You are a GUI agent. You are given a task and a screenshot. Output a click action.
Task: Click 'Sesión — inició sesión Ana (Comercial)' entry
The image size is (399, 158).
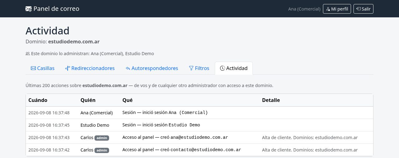[165, 113]
